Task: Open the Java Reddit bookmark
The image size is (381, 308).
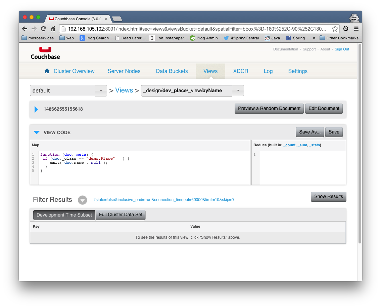Action: click(272, 38)
